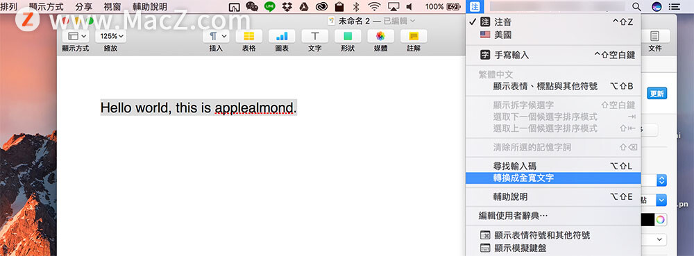Insert a chart with 圖表
694x256 pixels.
[x=282, y=36]
